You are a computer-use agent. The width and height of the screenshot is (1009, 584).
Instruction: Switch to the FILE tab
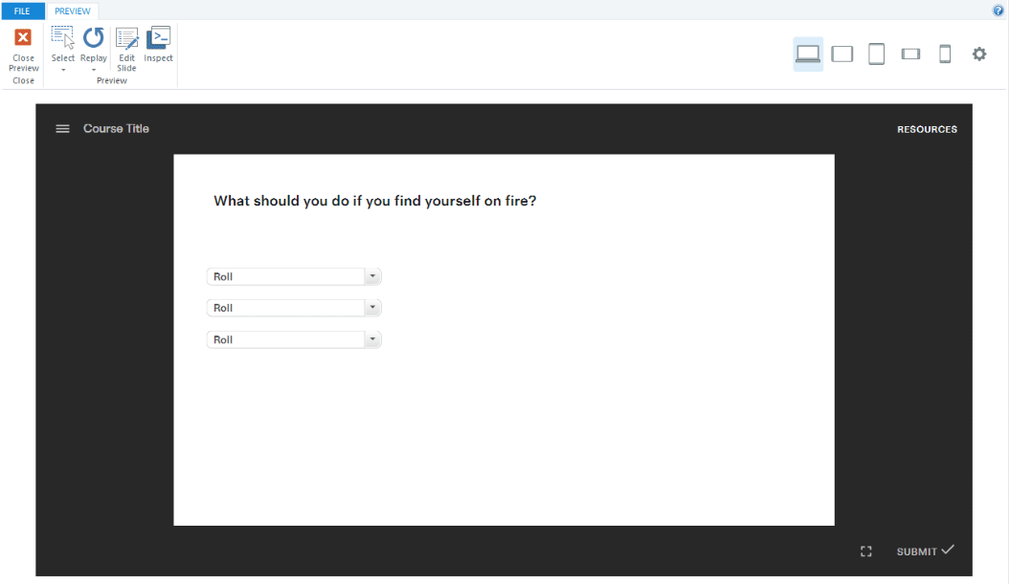coord(21,11)
